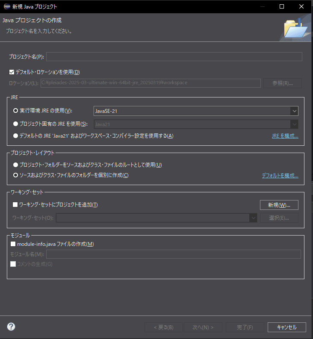313x339 pixels.
Task: Open the JRE を構成 link
Action: (x=285, y=136)
